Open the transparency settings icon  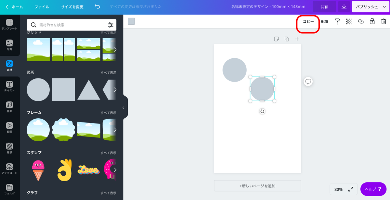[x=349, y=21]
